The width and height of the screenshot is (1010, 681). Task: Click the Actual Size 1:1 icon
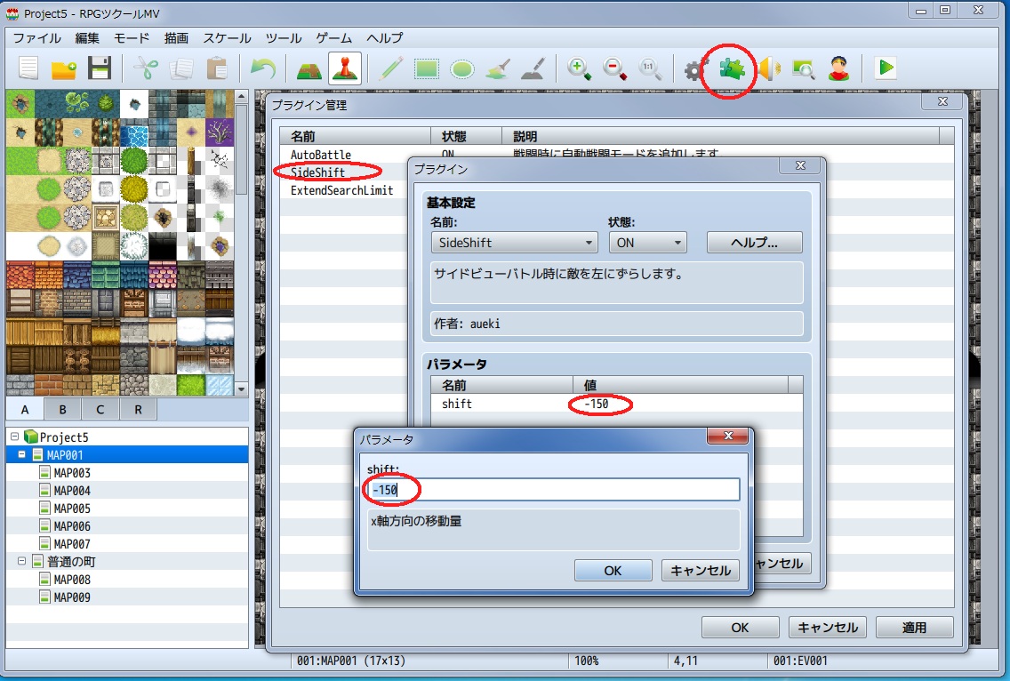(x=650, y=68)
